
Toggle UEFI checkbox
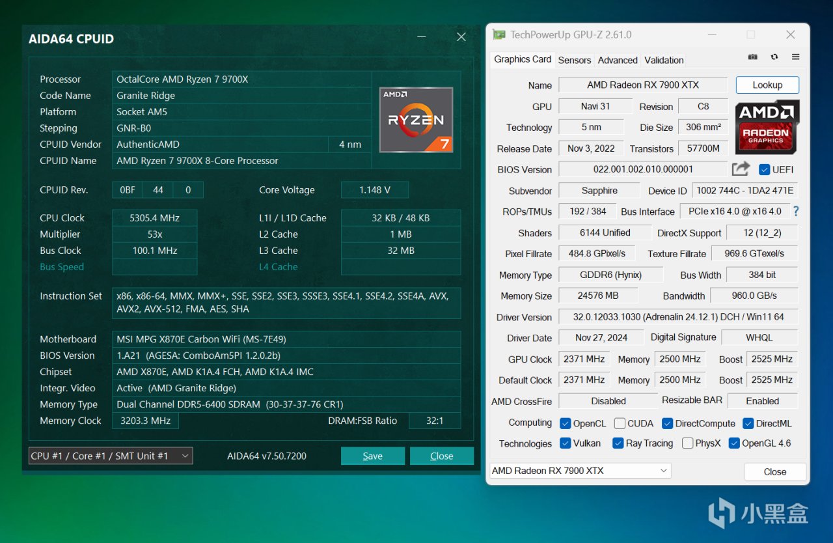(x=765, y=169)
